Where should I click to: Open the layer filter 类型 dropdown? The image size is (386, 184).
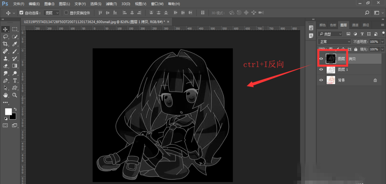tap(330, 34)
